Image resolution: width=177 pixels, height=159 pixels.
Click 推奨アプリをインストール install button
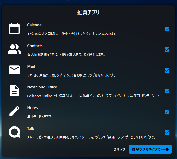click(x=150, y=149)
